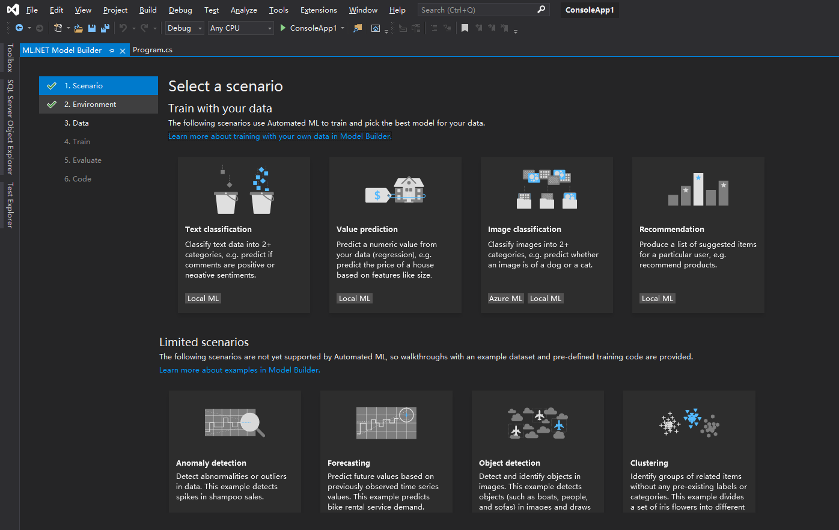The width and height of the screenshot is (839, 530).
Task: Click the Recommendation bar chart illustration
Action: (698, 189)
